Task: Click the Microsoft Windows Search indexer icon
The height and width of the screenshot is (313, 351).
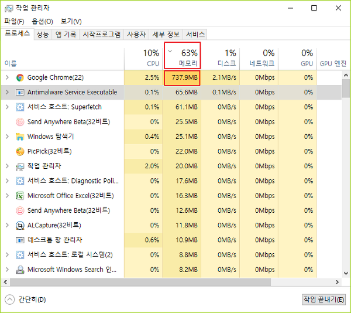Action: pos(20,270)
